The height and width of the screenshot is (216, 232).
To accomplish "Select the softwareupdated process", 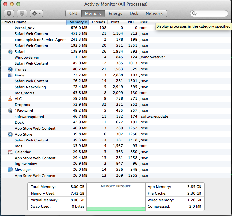I will (x=116, y=117).
